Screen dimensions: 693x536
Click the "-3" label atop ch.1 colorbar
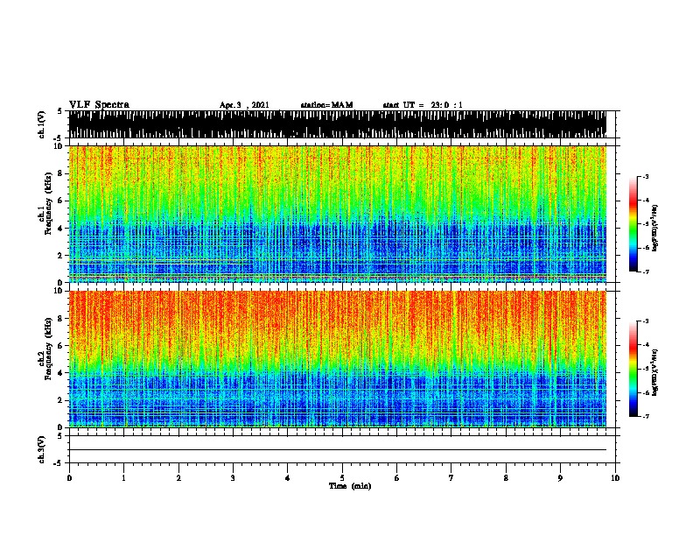coord(646,176)
